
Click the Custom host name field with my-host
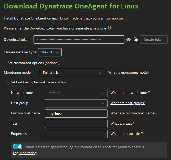(x=76, y=114)
